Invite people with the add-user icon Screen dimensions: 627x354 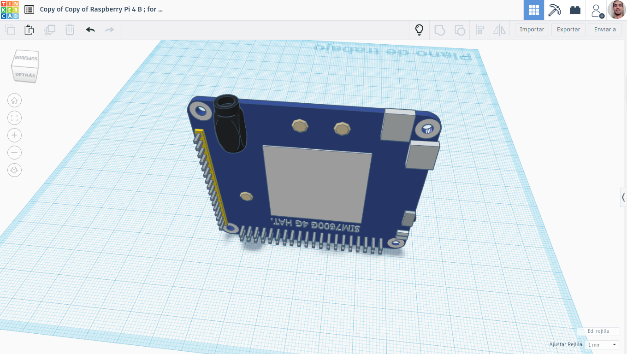pyautogui.click(x=597, y=10)
